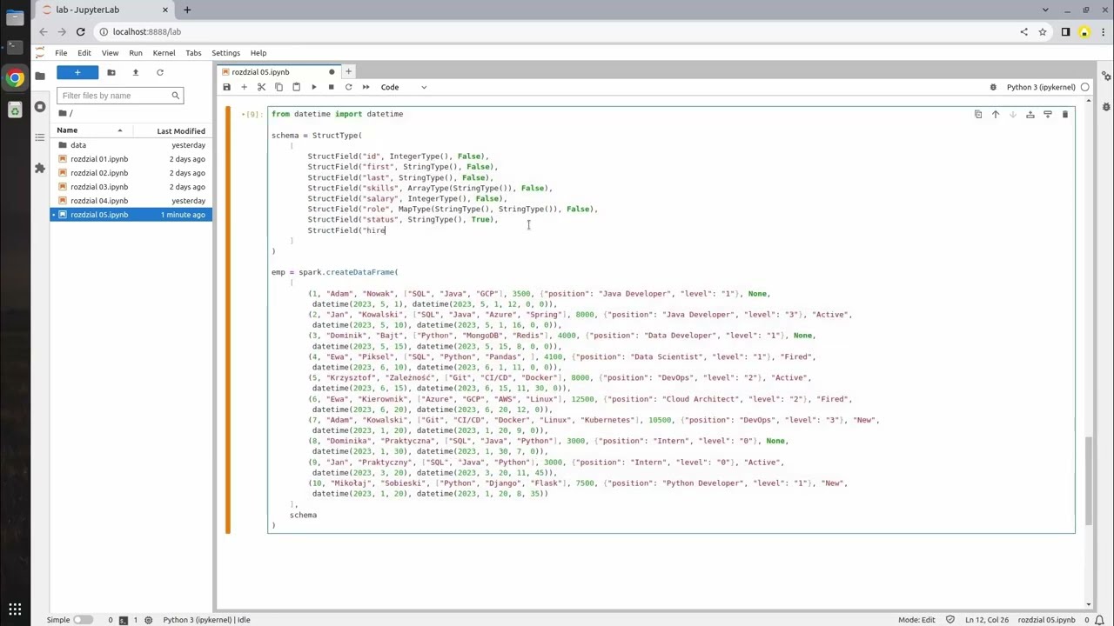This screenshot has width=1114, height=626.
Task: Open the Trash from the dock
Action: [x=15, y=110]
